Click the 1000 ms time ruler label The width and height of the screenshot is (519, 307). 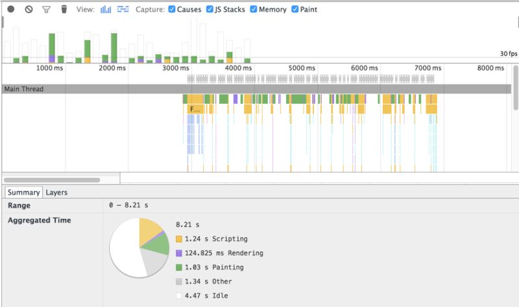49,68
